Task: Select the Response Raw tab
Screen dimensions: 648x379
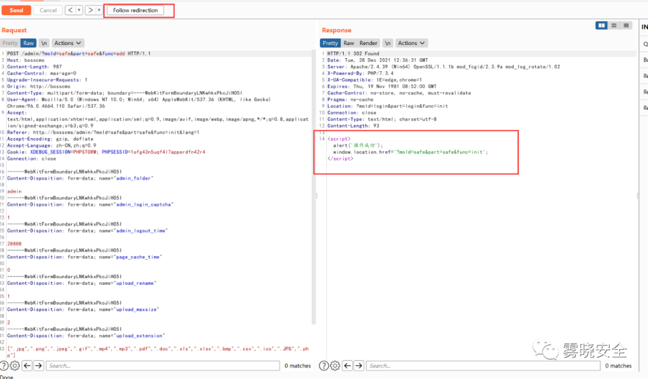Action: 349,43
